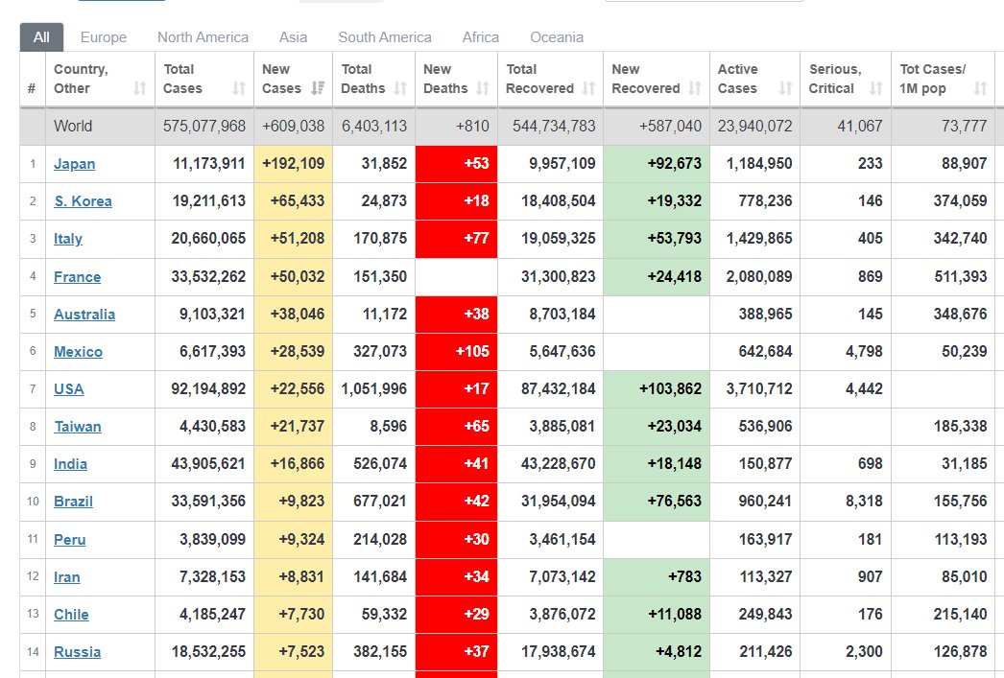Select Brazil serious critical 8,318
Viewport: 1004px width, 678px height.
(864, 501)
